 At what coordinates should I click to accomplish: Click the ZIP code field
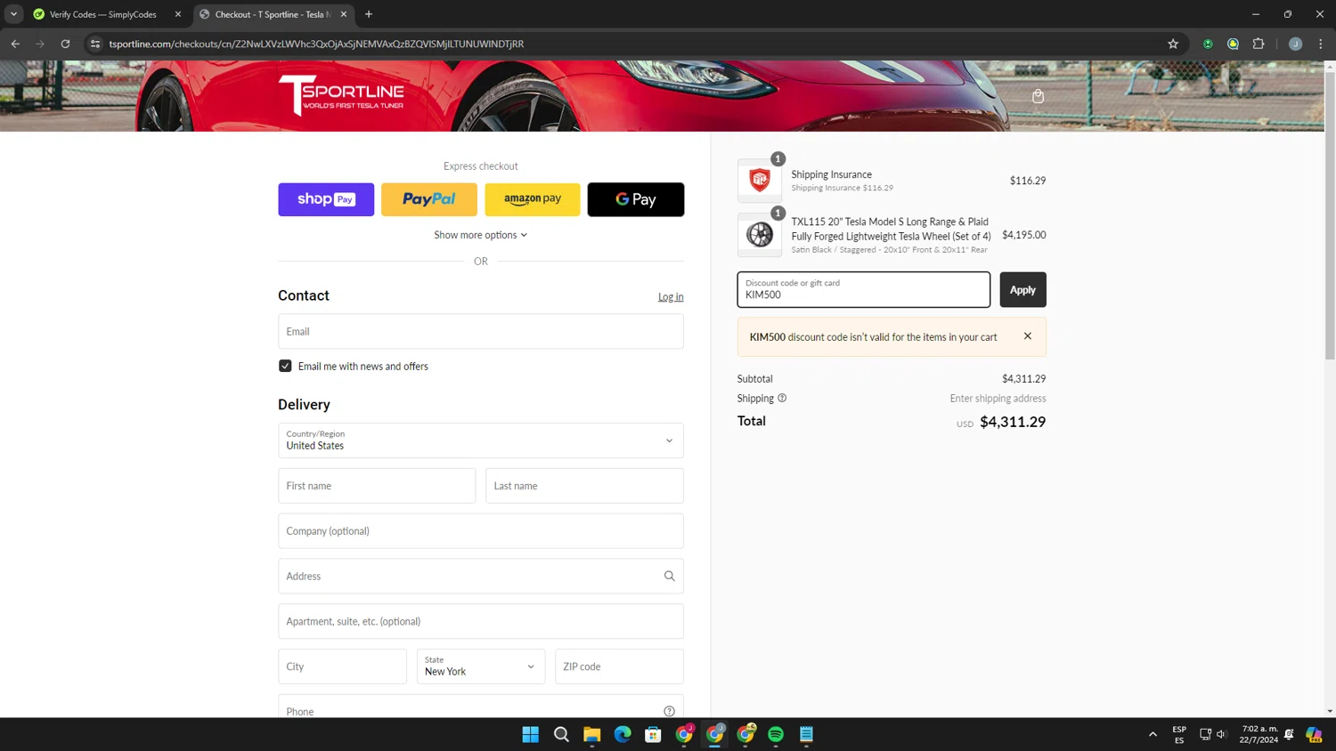click(x=619, y=666)
